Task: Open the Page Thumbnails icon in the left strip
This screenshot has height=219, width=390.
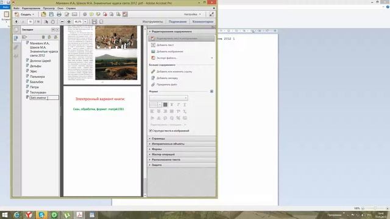Action: click(16, 30)
